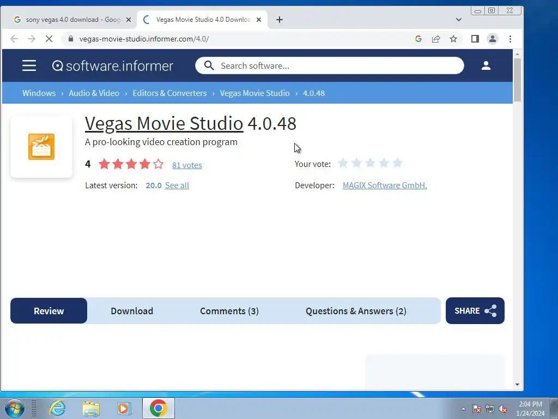Go back using the browser back arrow
This screenshot has height=419, width=558.
(x=14, y=39)
